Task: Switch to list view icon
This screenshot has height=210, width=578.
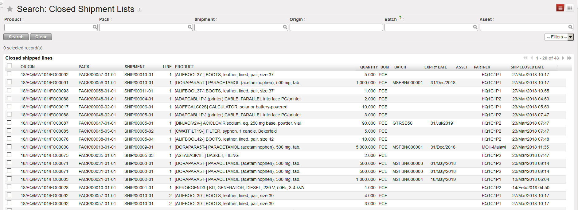Action: click(x=560, y=8)
